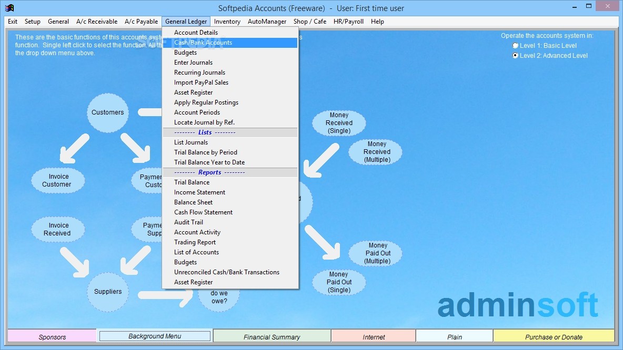
Task: Select Budgets under Account Details section
Action: point(230,53)
